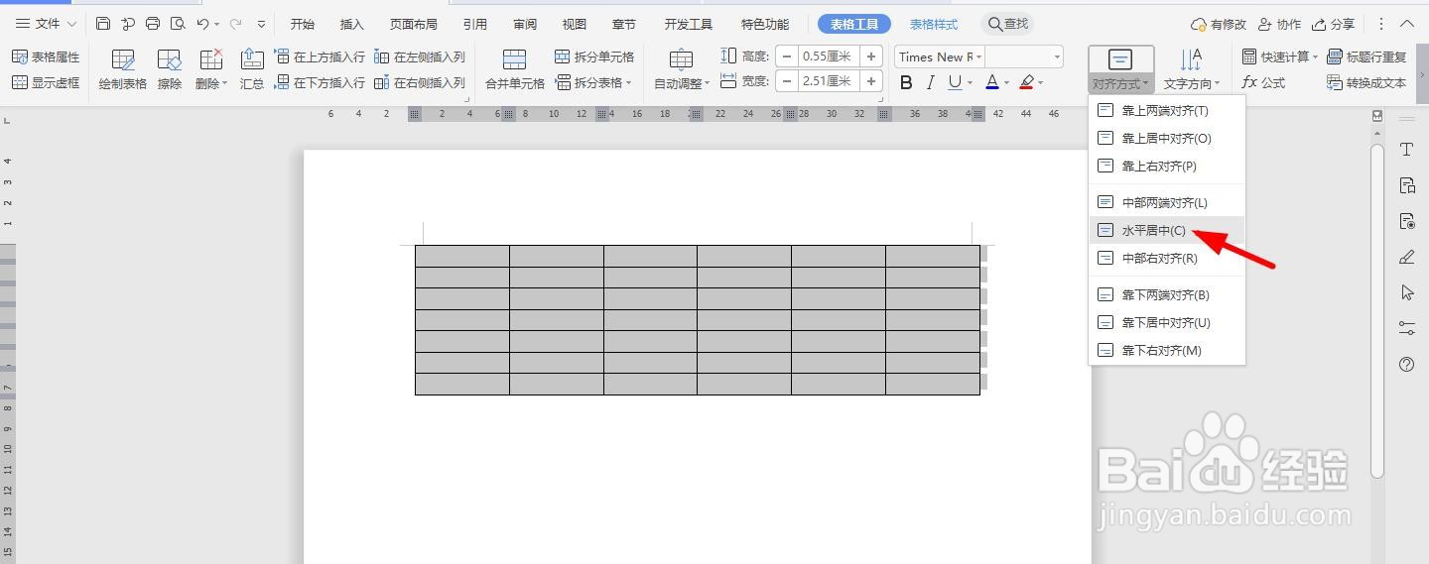Screen dimensions: 1429x564
Task: Increase column width with plus button
Action: [x=870, y=81]
